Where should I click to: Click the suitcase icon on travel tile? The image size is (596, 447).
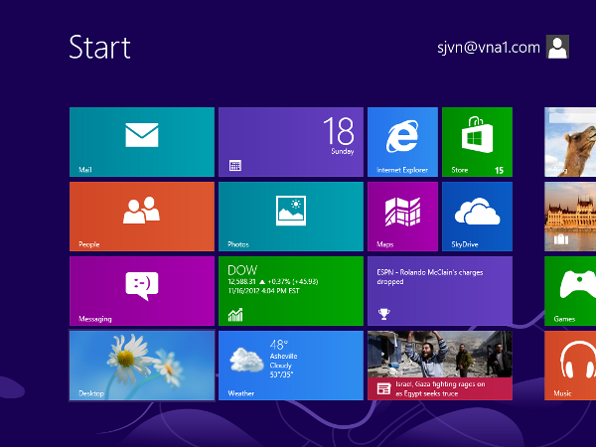pos(561,239)
